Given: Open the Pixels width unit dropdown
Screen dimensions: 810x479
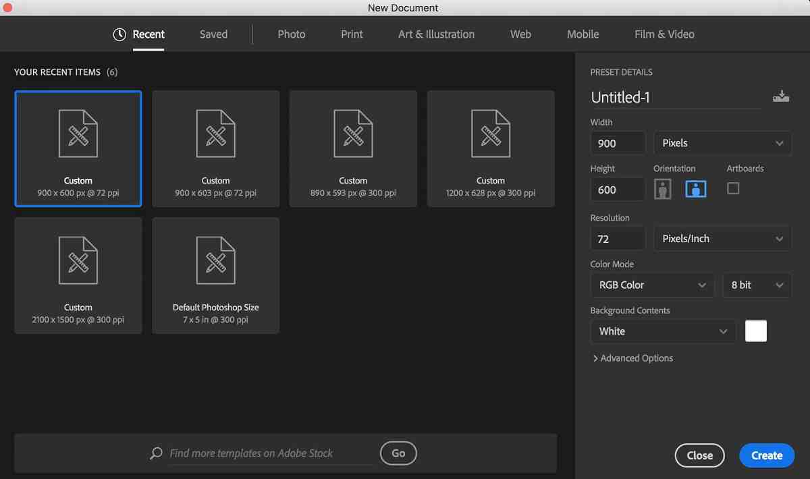Looking at the screenshot, I should 722,143.
